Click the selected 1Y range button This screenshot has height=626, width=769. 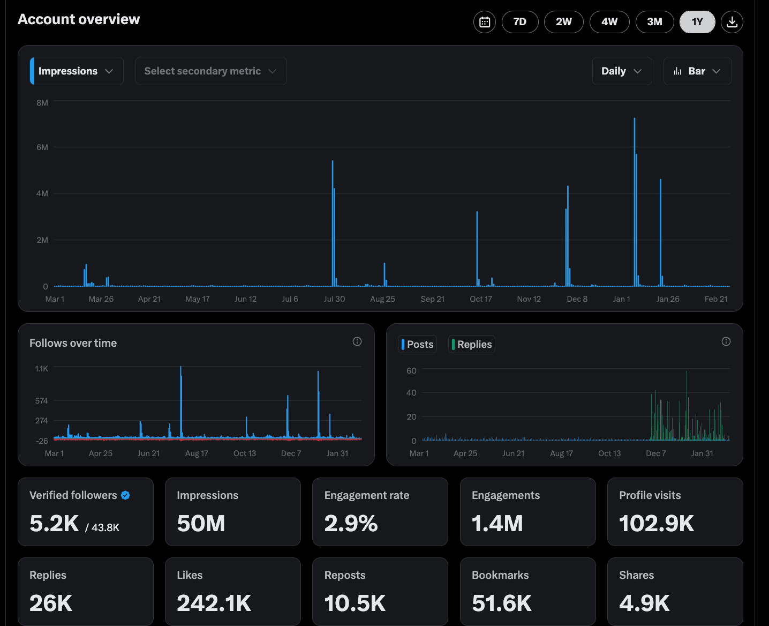tap(697, 22)
